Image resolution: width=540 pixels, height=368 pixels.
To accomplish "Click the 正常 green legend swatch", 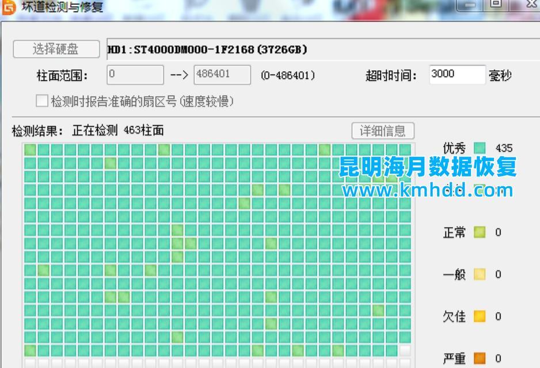I will click(480, 232).
